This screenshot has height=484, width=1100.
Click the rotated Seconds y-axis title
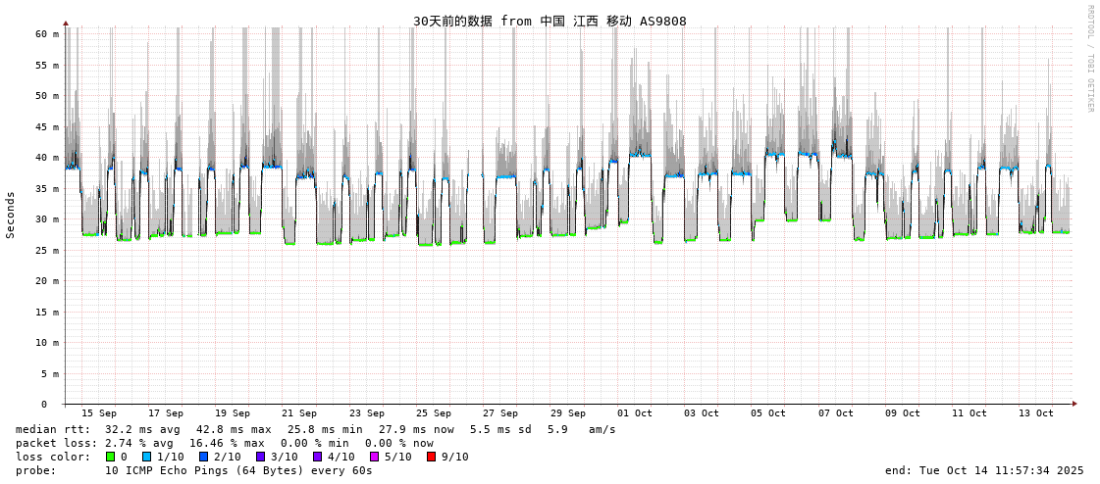(x=11, y=215)
